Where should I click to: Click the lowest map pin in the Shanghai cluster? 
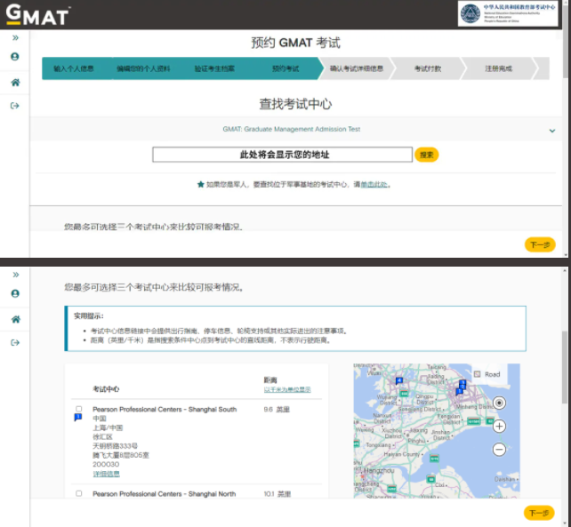pos(459,392)
